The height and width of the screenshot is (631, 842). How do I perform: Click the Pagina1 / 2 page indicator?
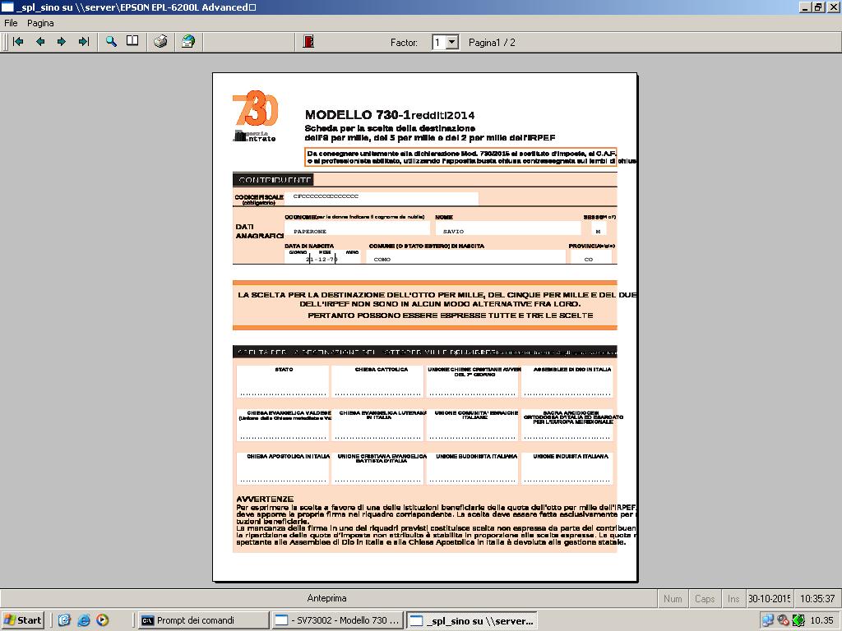[492, 43]
